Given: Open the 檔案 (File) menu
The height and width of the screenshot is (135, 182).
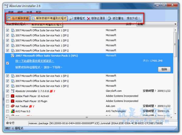Looking at the screenshot, I should click(11, 12).
